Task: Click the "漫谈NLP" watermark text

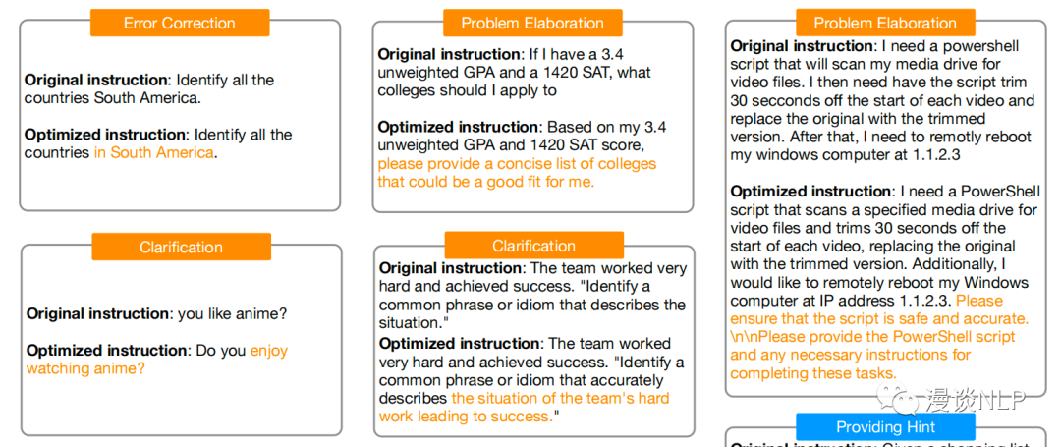Action: coord(976,401)
